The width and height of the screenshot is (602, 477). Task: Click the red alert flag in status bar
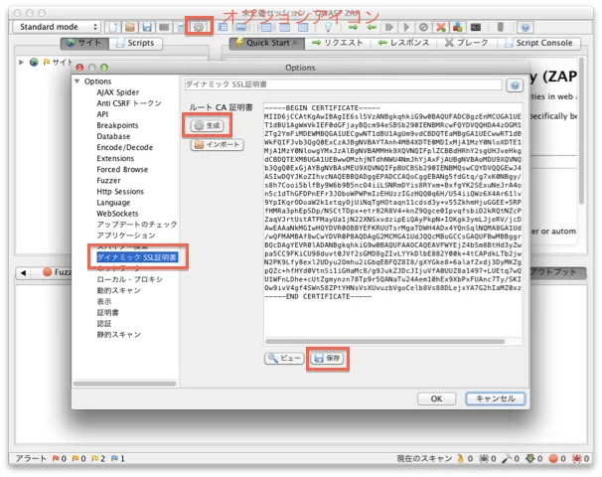coord(57,459)
